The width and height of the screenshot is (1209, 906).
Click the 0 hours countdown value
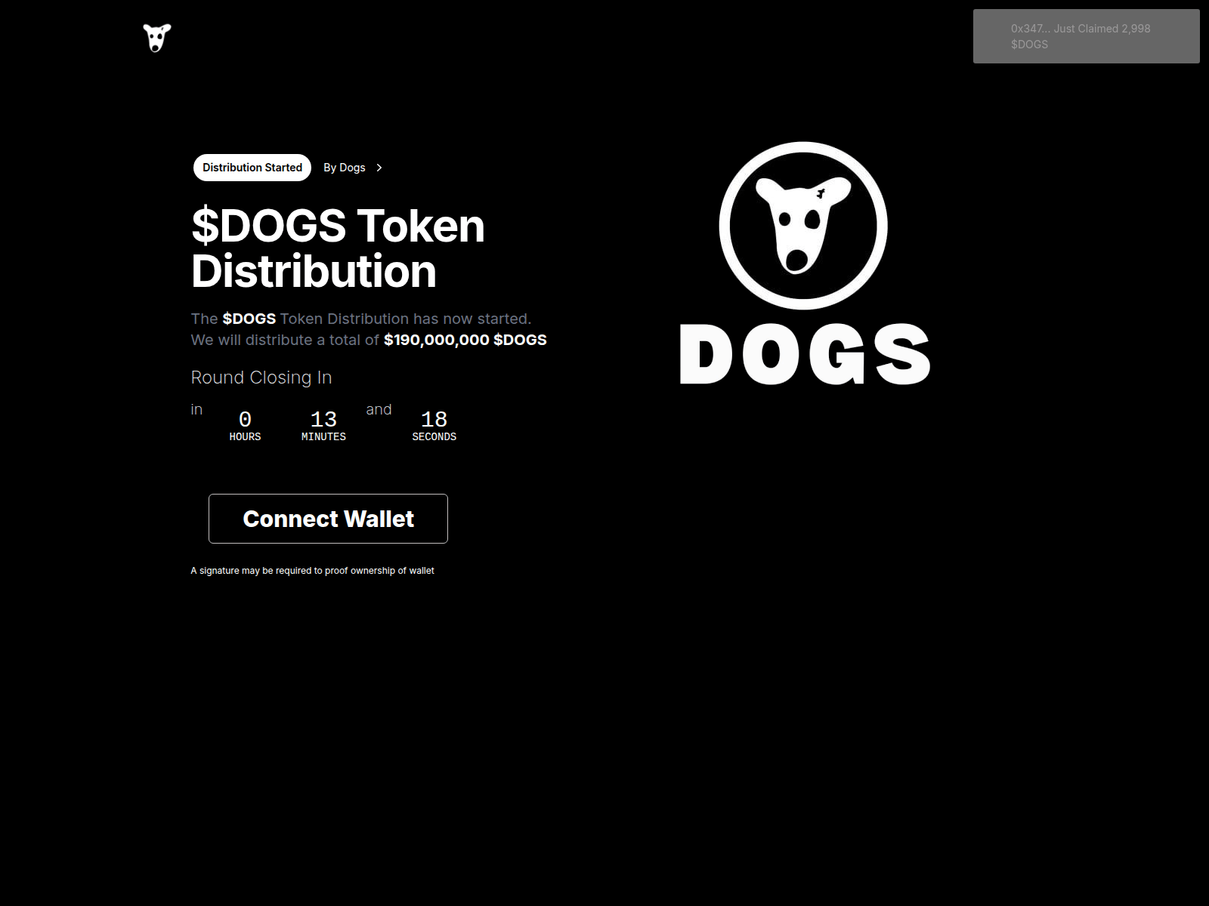point(245,419)
